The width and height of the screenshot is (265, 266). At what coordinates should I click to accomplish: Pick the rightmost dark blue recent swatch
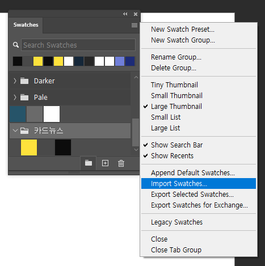click(130, 61)
